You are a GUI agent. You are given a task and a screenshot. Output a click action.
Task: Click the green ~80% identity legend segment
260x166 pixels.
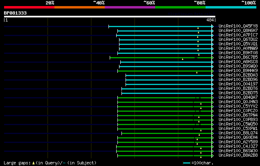(x=180, y=7)
